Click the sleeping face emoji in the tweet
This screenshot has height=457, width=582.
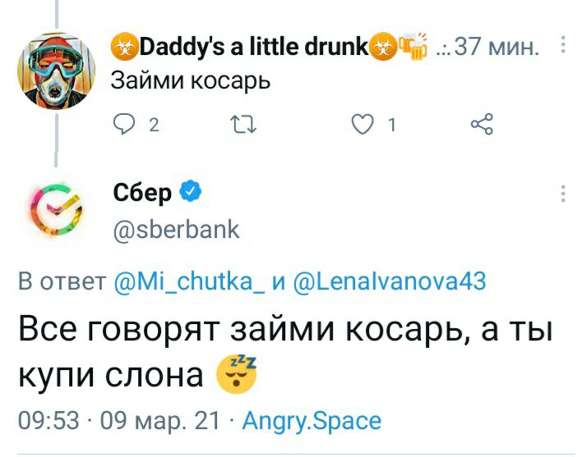coord(236,375)
